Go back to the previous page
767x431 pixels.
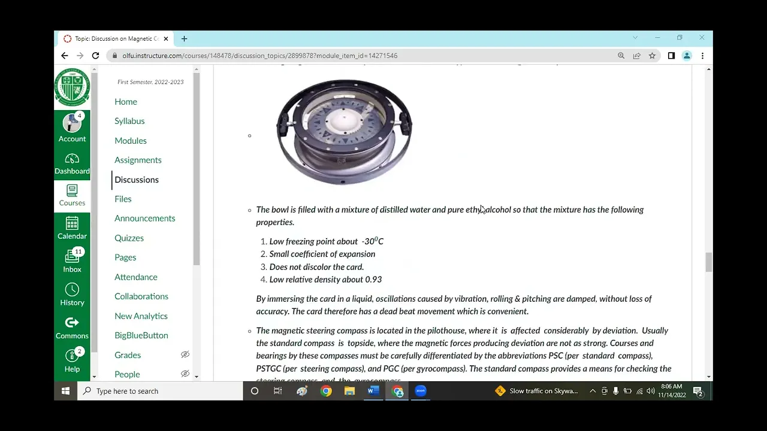[x=65, y=56]
